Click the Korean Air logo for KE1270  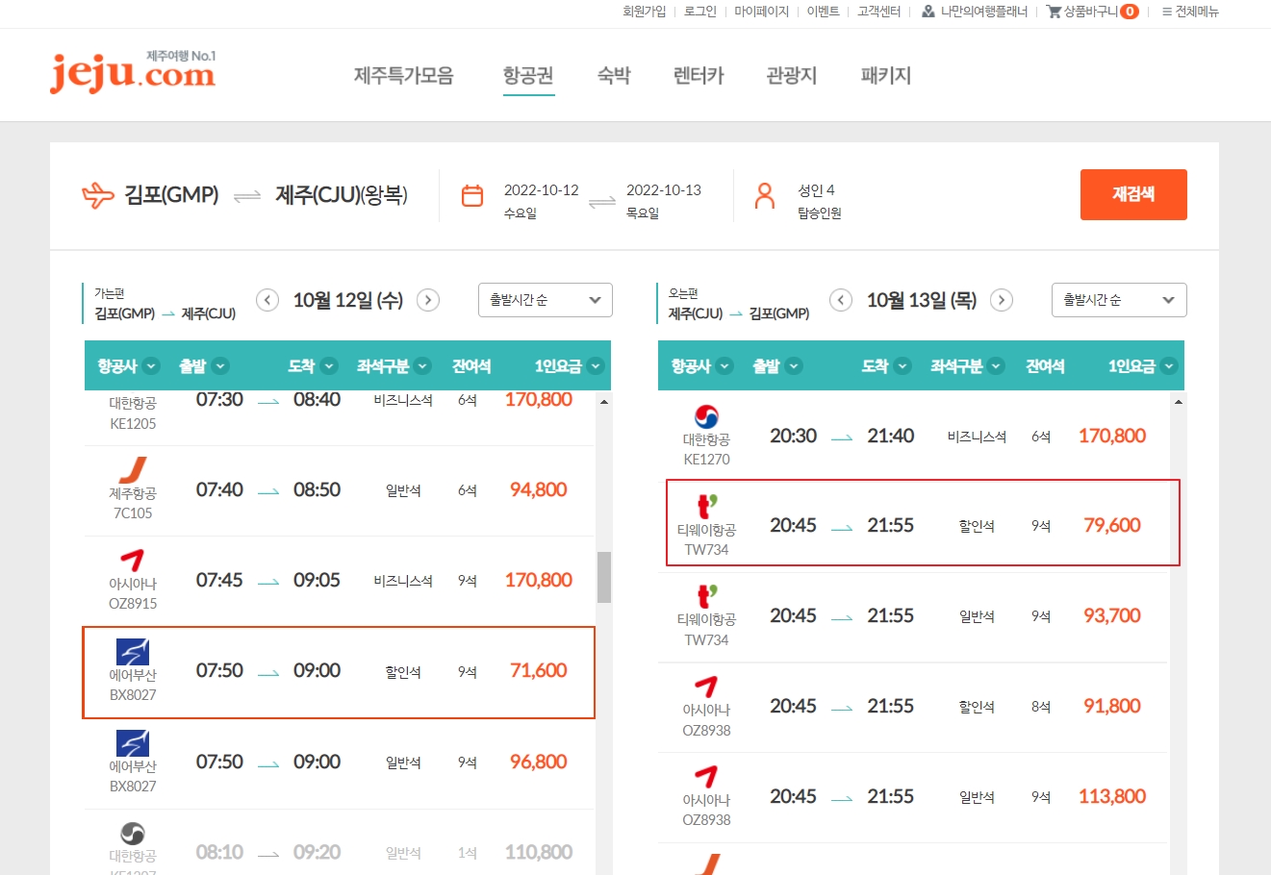tap(706, 415)
